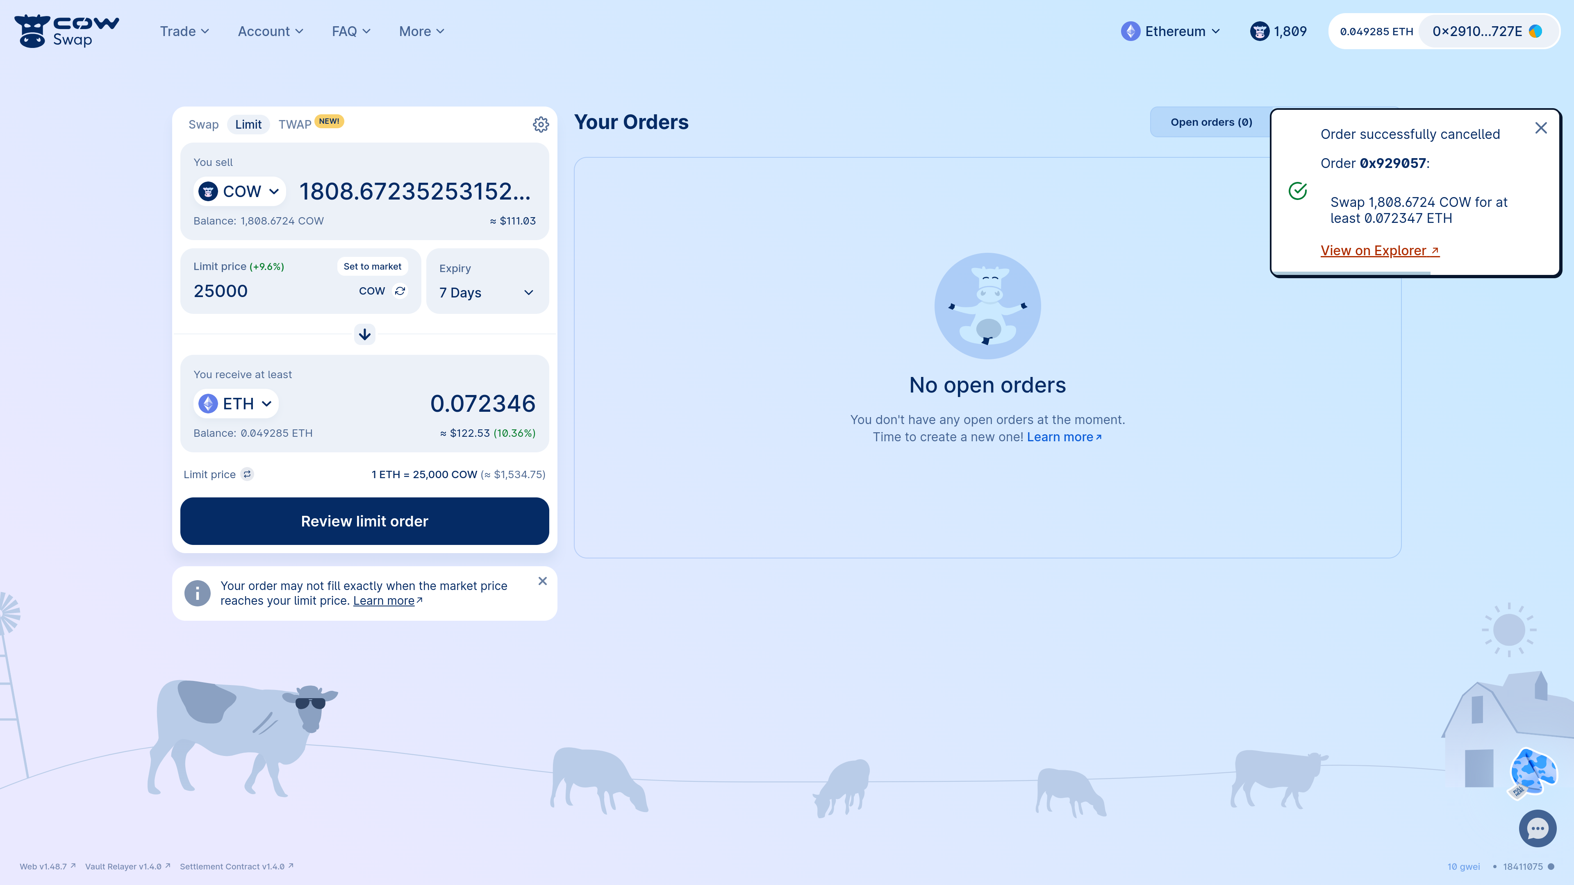Click the refresh icon beside COW limit price
The width and height of the screenshot is (1574, 885).
coord(400,291)
